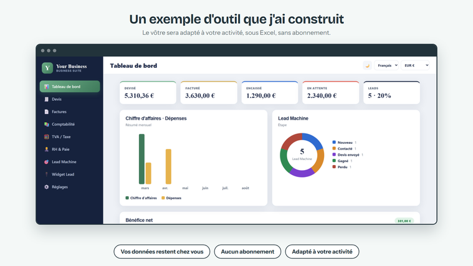The image size is (473, 266).
Task: Toggle dark mode with moon button
Action: (367, 65)
